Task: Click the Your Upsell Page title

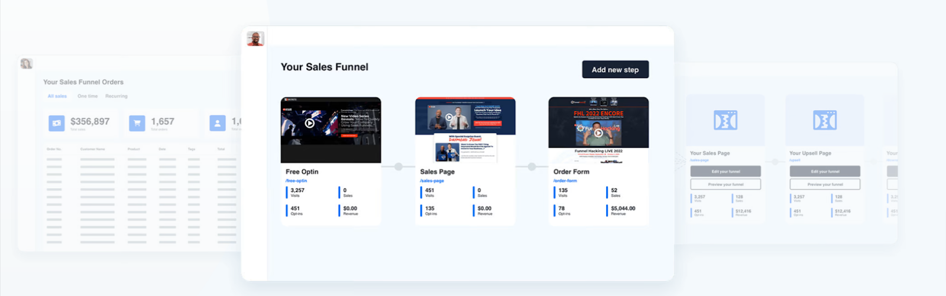Action: (810, 153)
